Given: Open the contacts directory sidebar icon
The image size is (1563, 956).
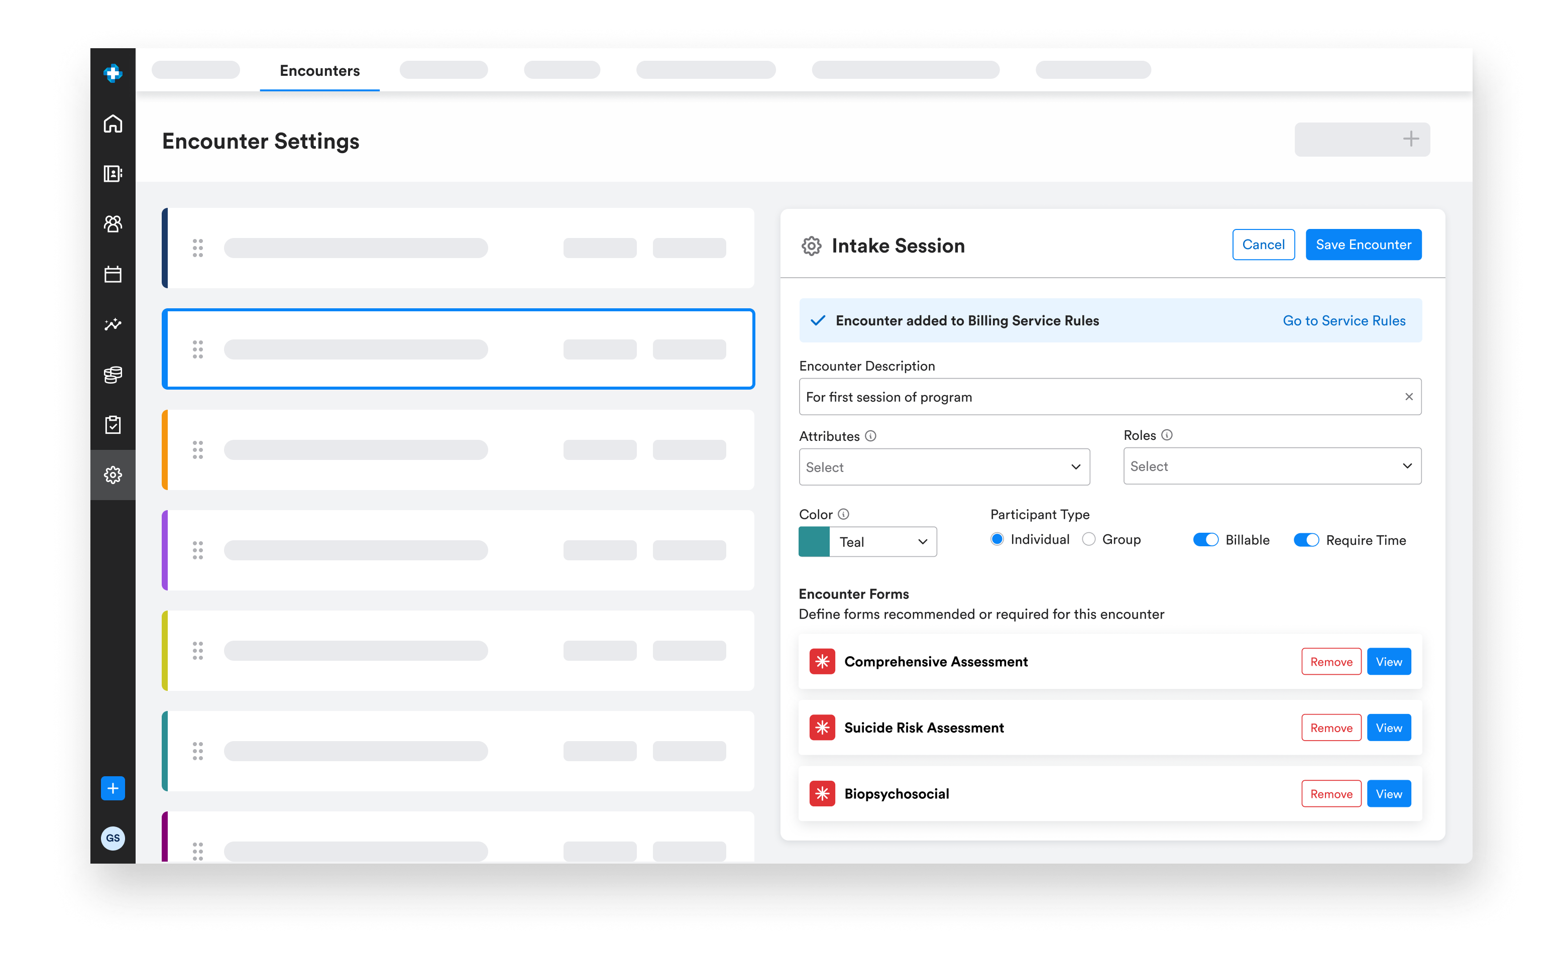Looking at the screenshot, I should (113, 174).
